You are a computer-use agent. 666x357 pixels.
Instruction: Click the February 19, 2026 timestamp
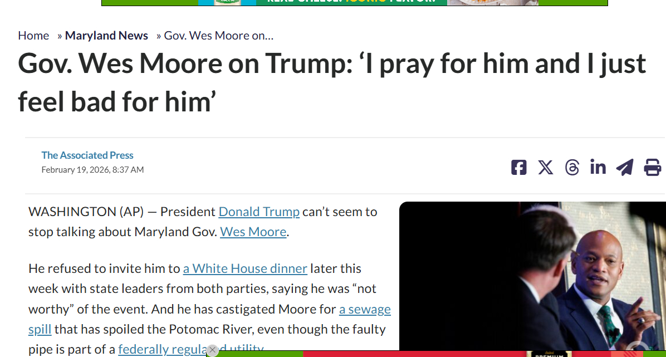point(92,170)
